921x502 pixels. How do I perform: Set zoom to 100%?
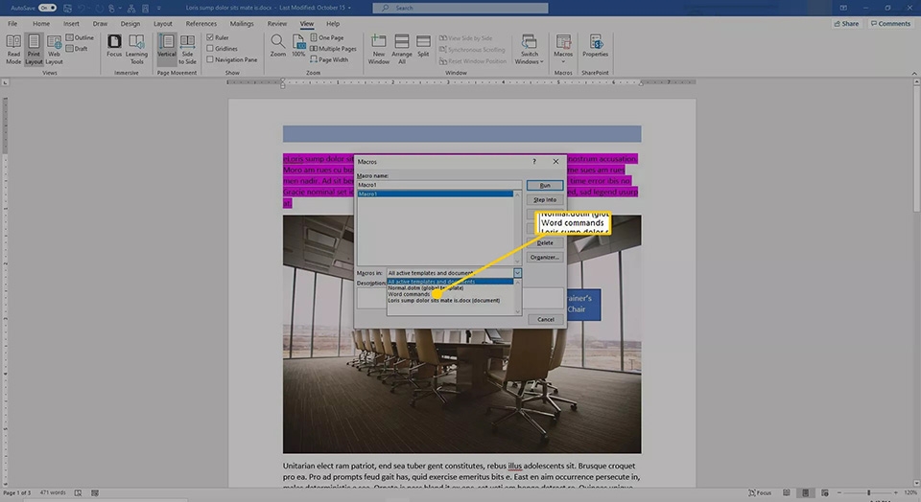tap(298, 46)
